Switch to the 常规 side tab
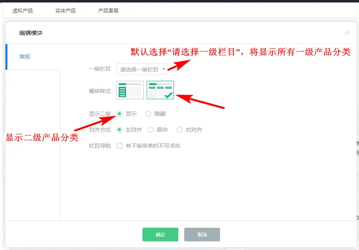The image size is (359, 250). [x=25, y=57]
